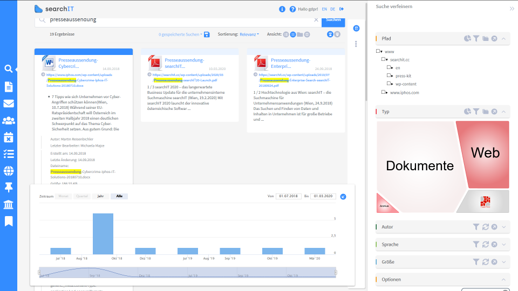This screenshot has width=518, height=291.
Task: Click the filter funnel in Pfad header
Action: pyautogui.click(x=476, y=39)
